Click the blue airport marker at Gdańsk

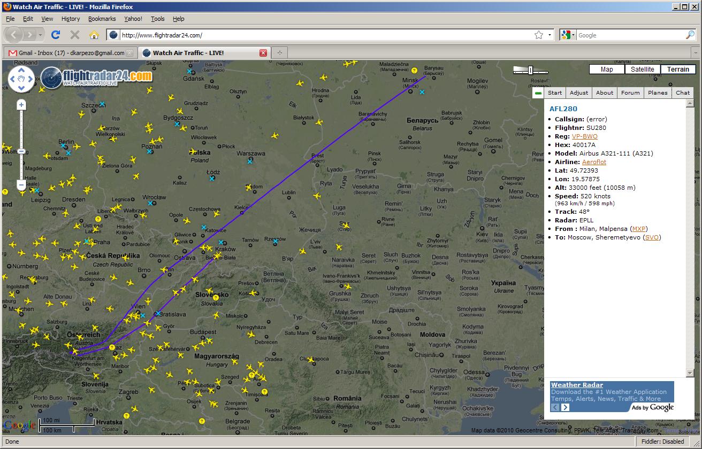click(x=189, y=71)
